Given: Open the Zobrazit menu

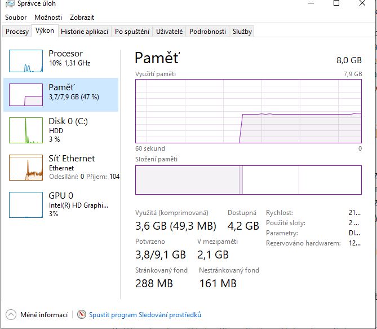Looking at the screenshot, I should pyautogui.click(x=82, y=17).
